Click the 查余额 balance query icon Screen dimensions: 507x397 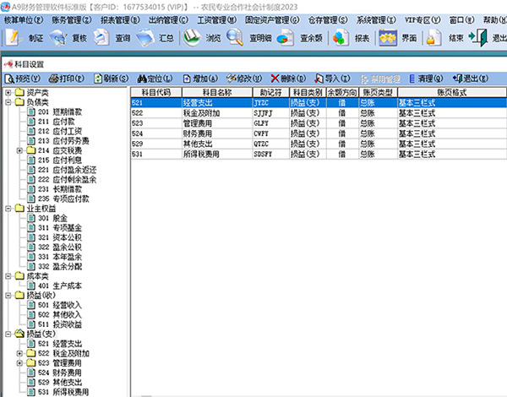click(x=300, y=37)
